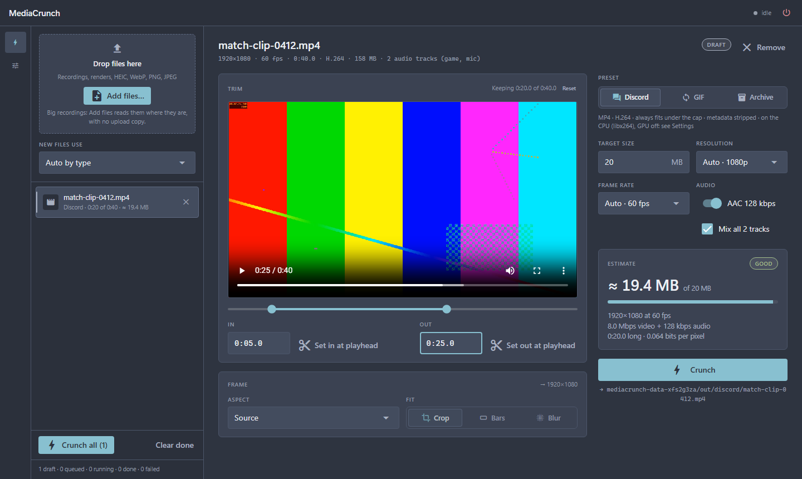Play the video preview
Image resolution: width=802 pixels, height=479 pixels.
[242, 271]
